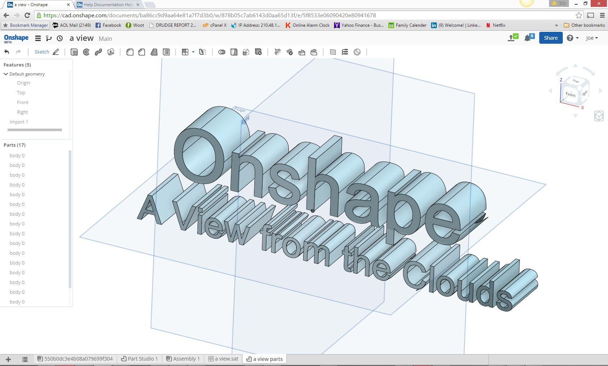Select the Fillet tool
608x366 pixels.
coord(130,52)
